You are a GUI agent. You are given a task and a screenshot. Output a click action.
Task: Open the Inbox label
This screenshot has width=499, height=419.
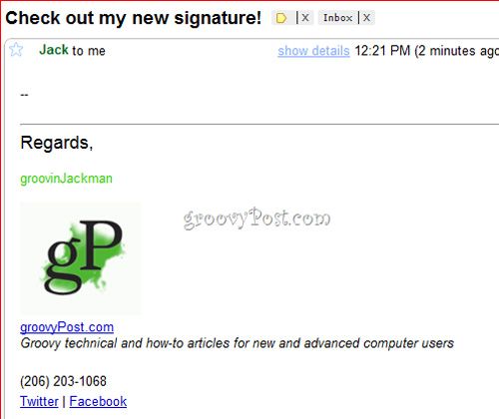337,18
